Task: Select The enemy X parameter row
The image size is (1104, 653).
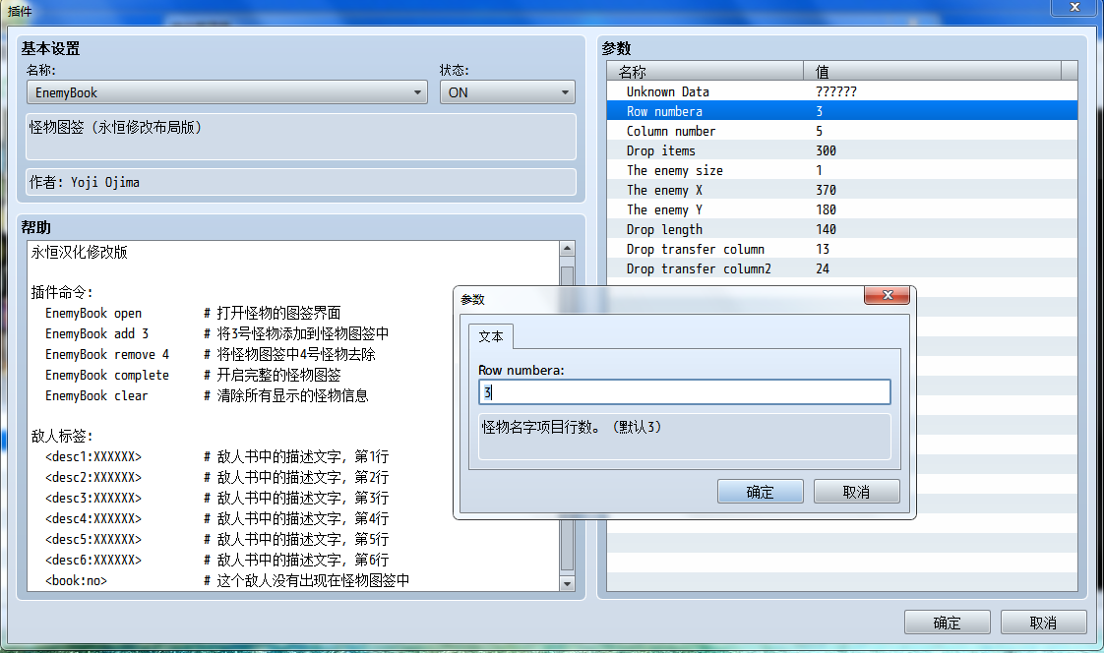Action: click(842, 190)
